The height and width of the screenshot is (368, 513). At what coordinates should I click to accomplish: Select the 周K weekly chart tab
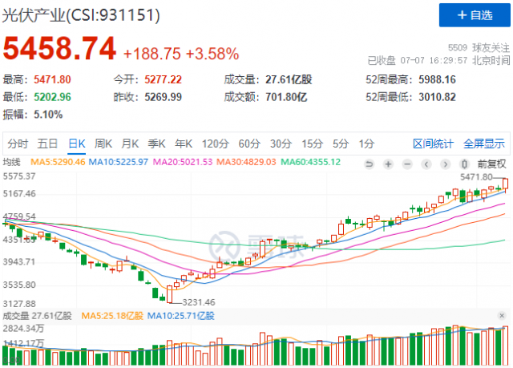pyautogui.click(x=103, y=144)
